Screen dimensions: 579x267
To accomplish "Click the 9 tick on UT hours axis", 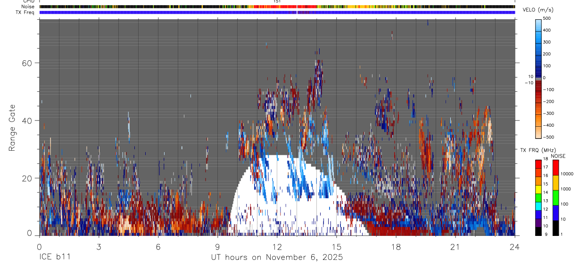I will (218, 247).
